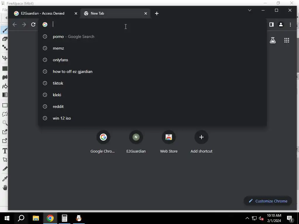Image resolution: width=299 pixels, height=224 pixels.
Task: Select the Brush tool in FireAlpaca
Action: point(5,30)
